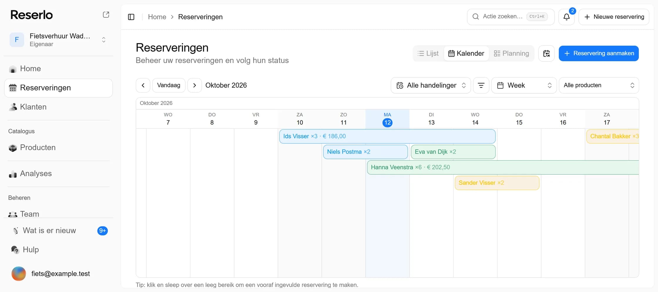
Task: Open the Hulp item
Action: 58,249
